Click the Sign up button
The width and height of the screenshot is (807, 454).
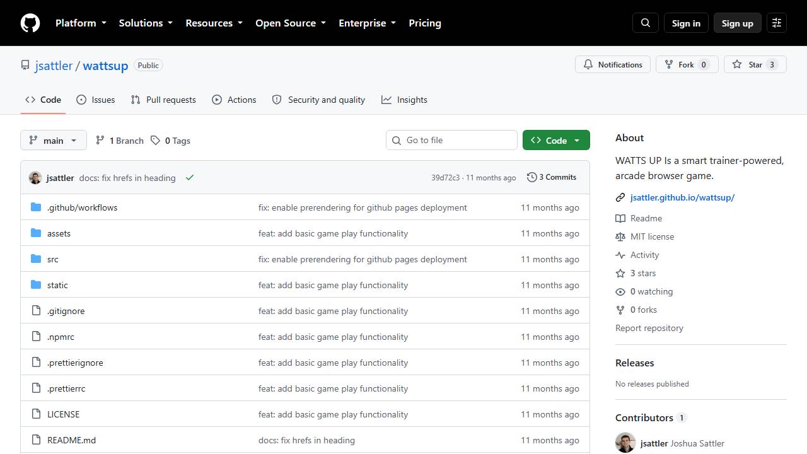point(738,23)
